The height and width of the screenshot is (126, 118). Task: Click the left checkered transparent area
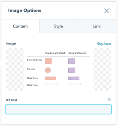[15, 69]
